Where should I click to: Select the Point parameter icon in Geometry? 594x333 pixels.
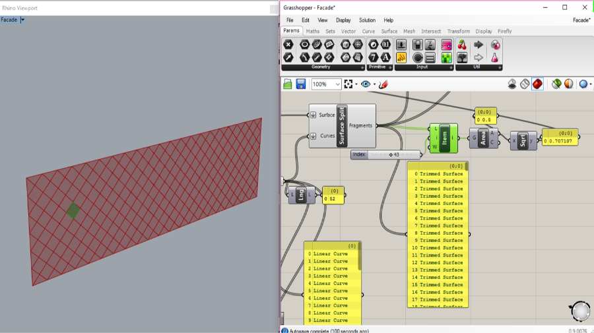(288, 45)
